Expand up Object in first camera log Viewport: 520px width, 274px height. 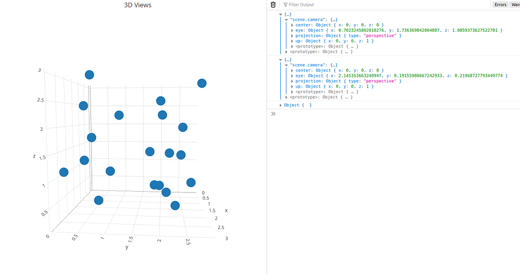pos(292,41)
